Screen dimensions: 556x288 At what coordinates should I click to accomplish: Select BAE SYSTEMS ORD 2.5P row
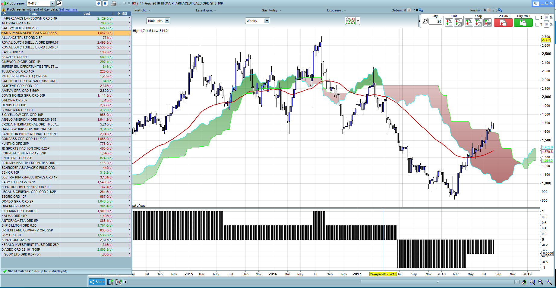coord(66,28)
